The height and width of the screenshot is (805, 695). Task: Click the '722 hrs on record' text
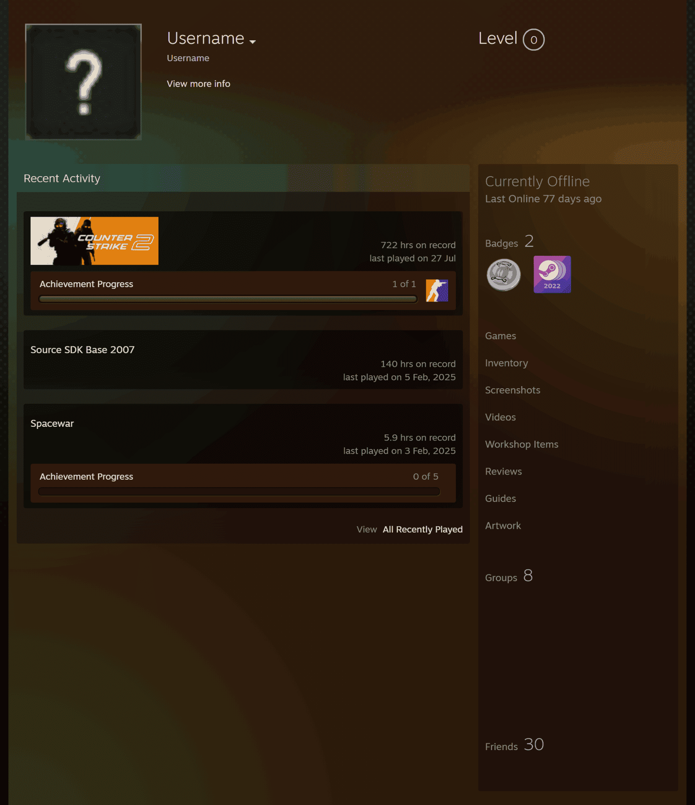coord(418,245)
